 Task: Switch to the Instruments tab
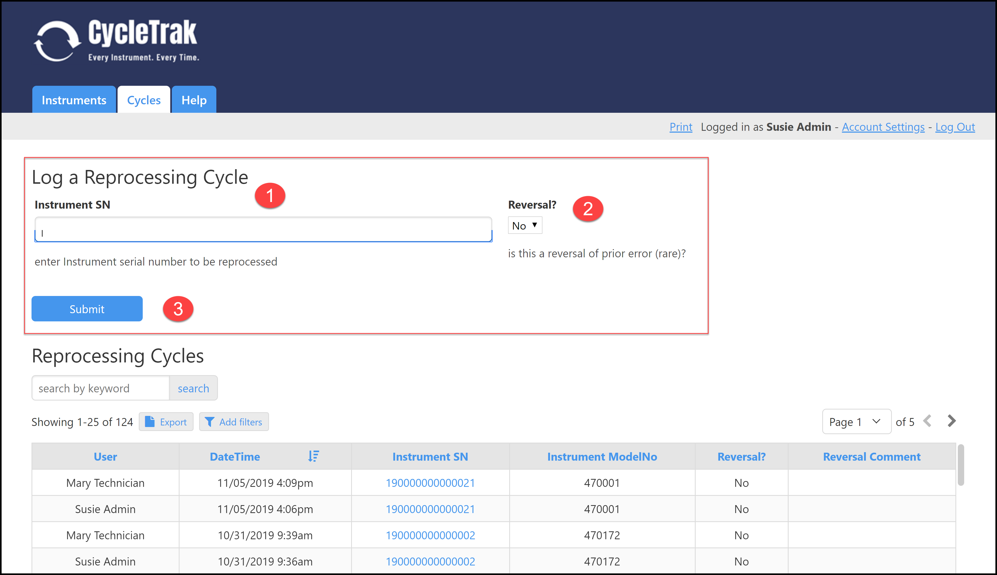pyautogui.click(x=74, y=100)
